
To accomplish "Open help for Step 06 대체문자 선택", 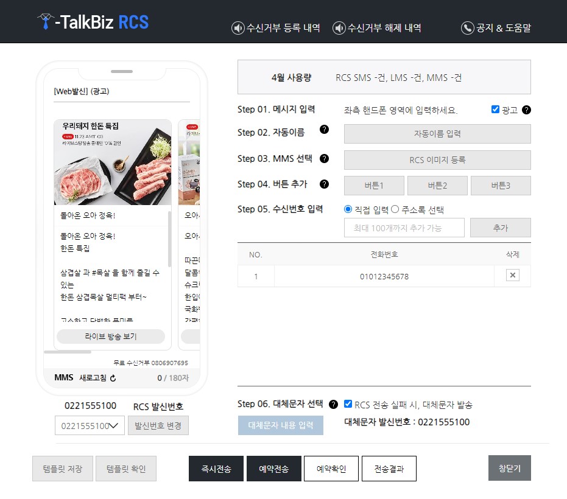I will coord(333,403).
